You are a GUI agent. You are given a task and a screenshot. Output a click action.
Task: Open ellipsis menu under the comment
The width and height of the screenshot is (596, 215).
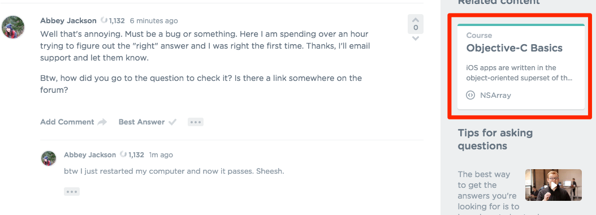pyautogui.click(x=72, y=191)
